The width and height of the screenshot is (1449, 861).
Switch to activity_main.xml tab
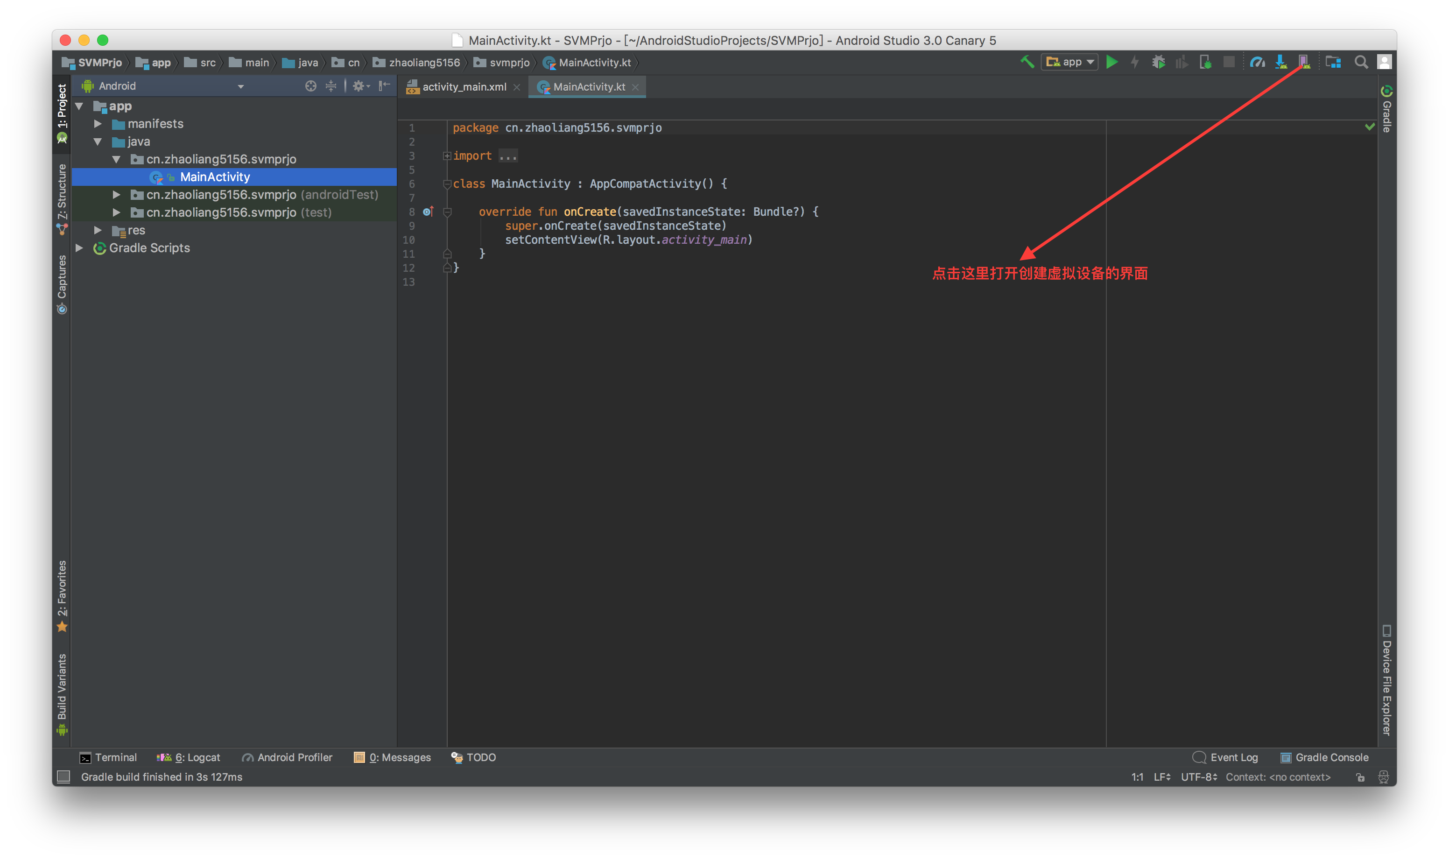tap(464, 86)
